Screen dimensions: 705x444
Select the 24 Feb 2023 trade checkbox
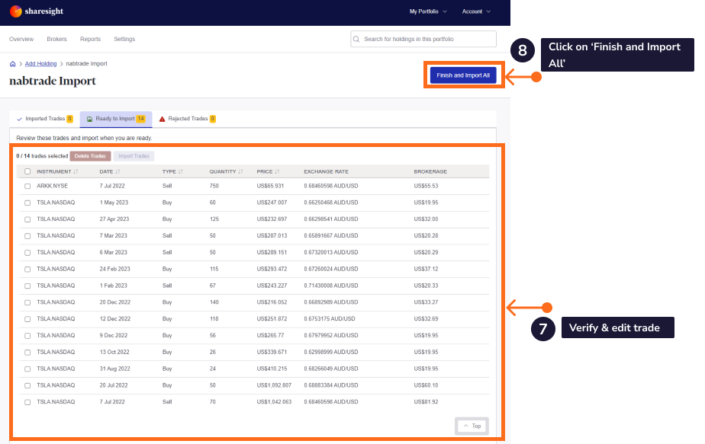tap(27, 269)
